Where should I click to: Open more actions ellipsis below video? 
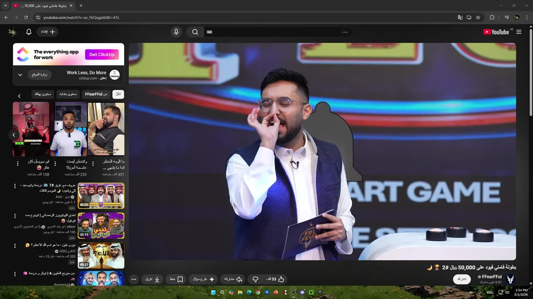[x=134, y=279]
